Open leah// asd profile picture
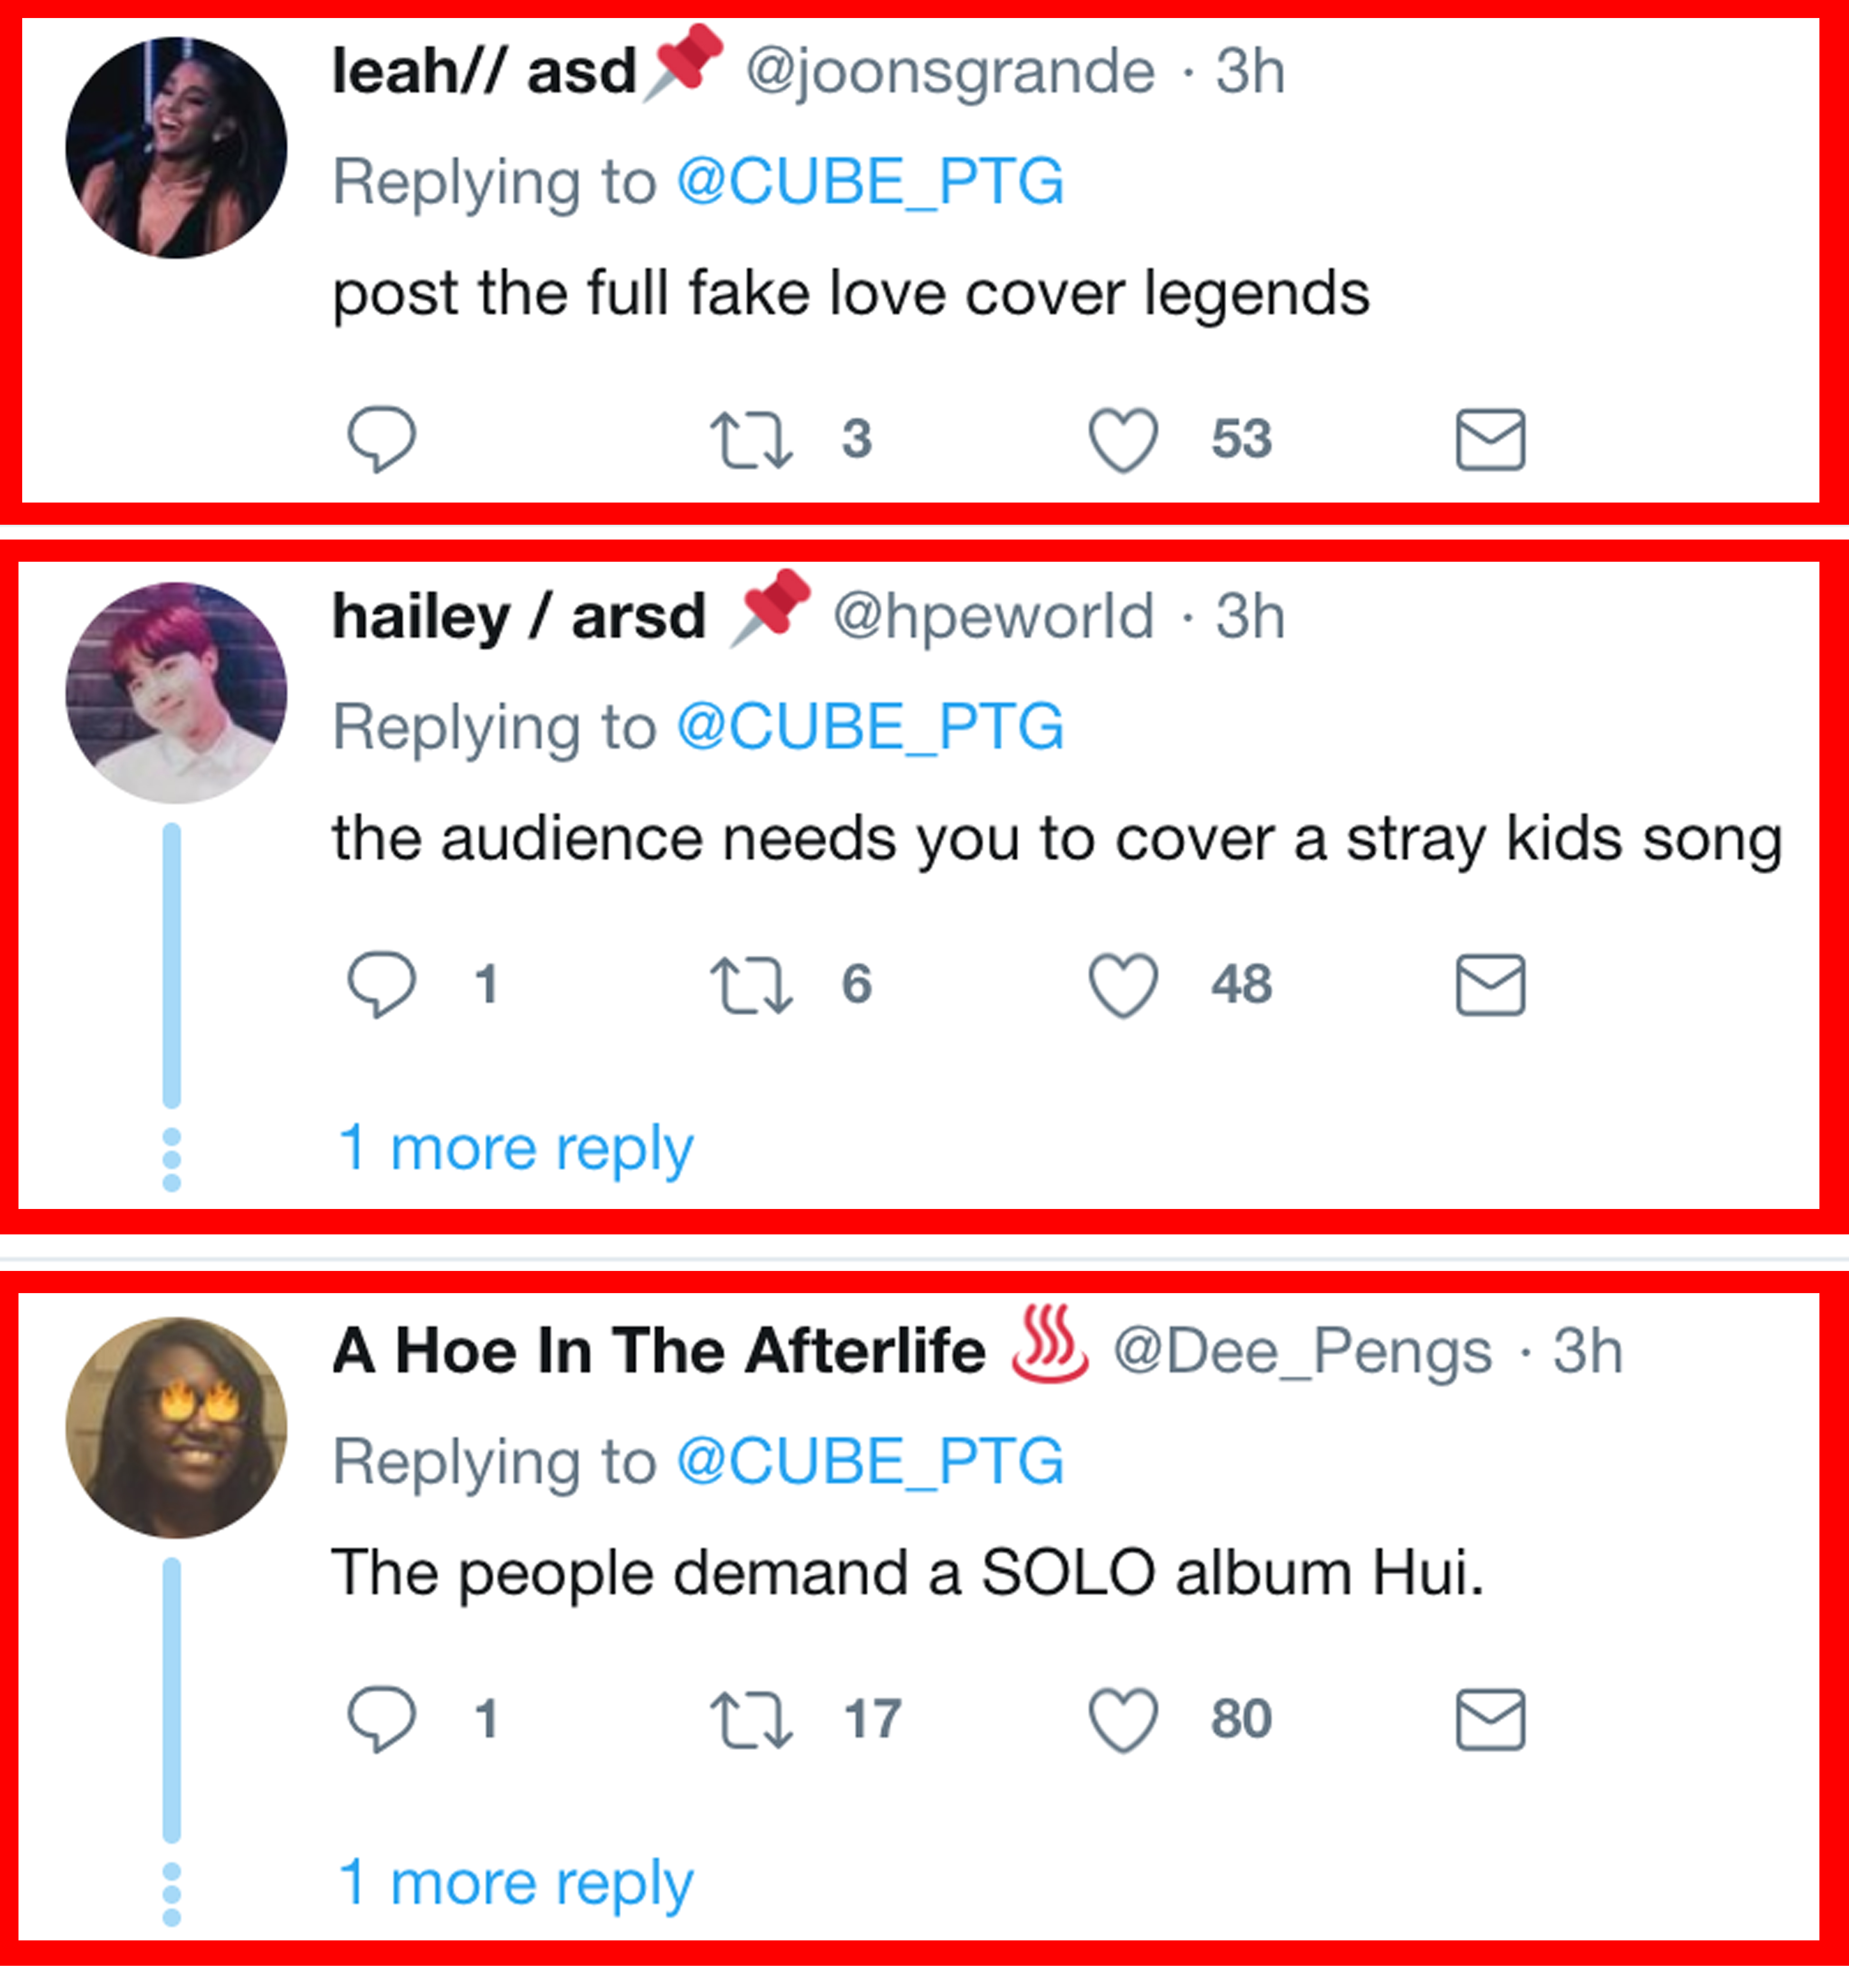The width and height of the screenshot is (1849, 1988). [x=176, y=148]
